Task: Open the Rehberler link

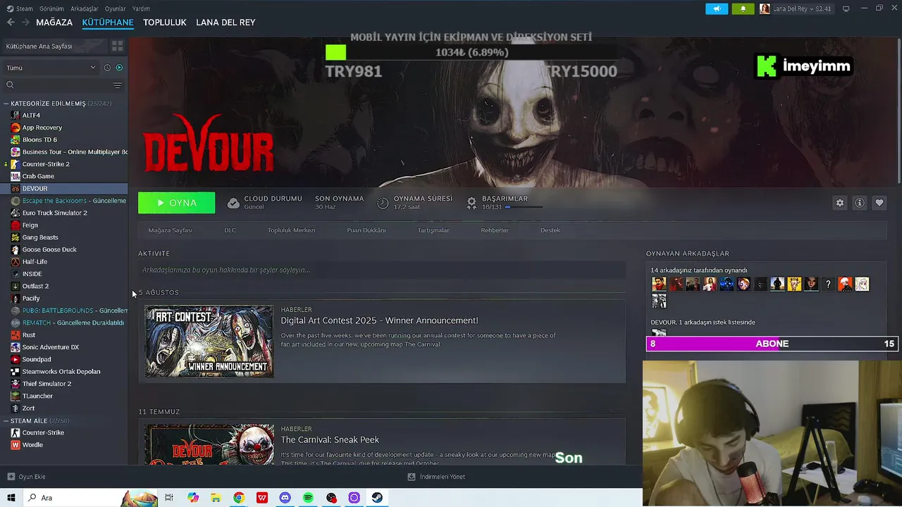Action: 495,230
